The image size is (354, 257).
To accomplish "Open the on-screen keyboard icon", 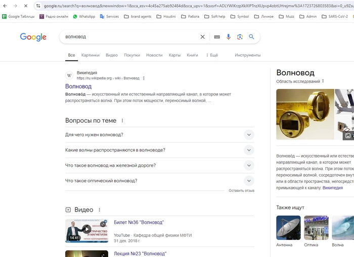I will tap(217, 37).
